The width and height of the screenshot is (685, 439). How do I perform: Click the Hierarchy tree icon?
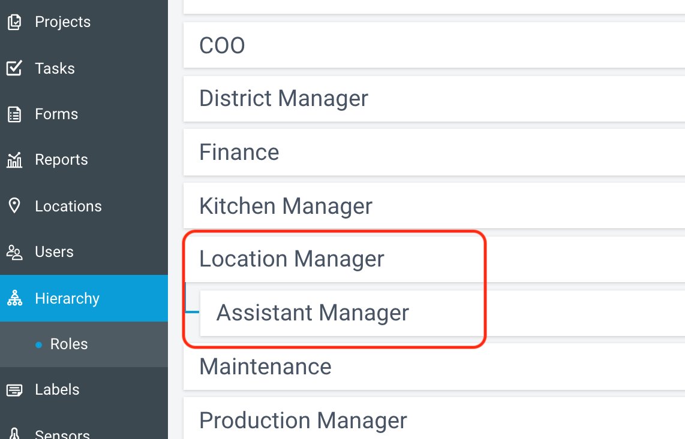(14, 298)
